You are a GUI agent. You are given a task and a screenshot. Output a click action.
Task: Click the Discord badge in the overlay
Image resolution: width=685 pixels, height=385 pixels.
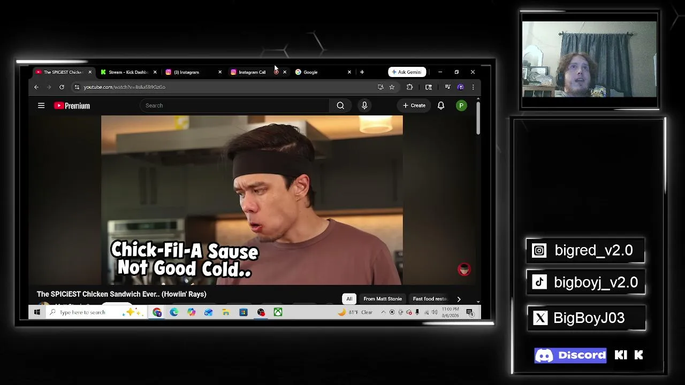(570, 355)
